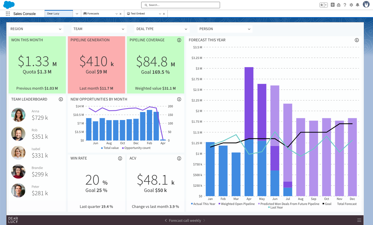Open the DEAL TYPE filter dropdown
The height and width of the screenshot is (225, 373).
click(162, 29)
